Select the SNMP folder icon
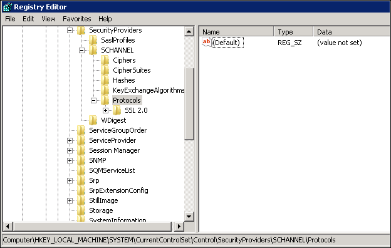This screenshot has width=391, height=248. click(x=81, y=160)
